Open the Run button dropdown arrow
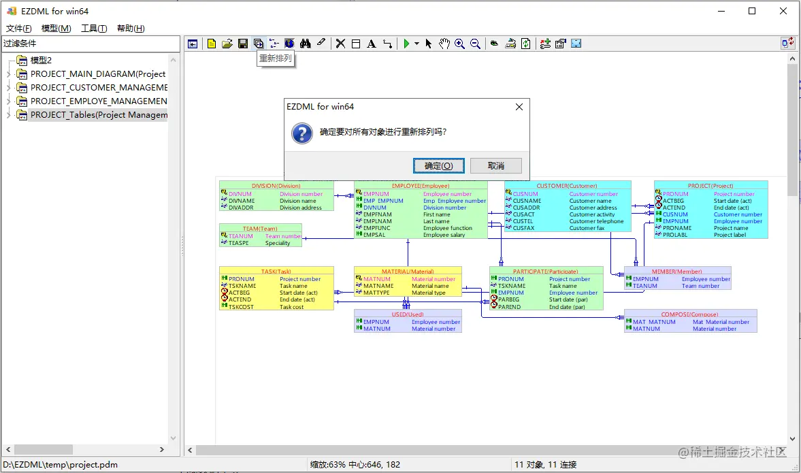Image resolution: width=801 pixels, height=473 pixels. 416,44
